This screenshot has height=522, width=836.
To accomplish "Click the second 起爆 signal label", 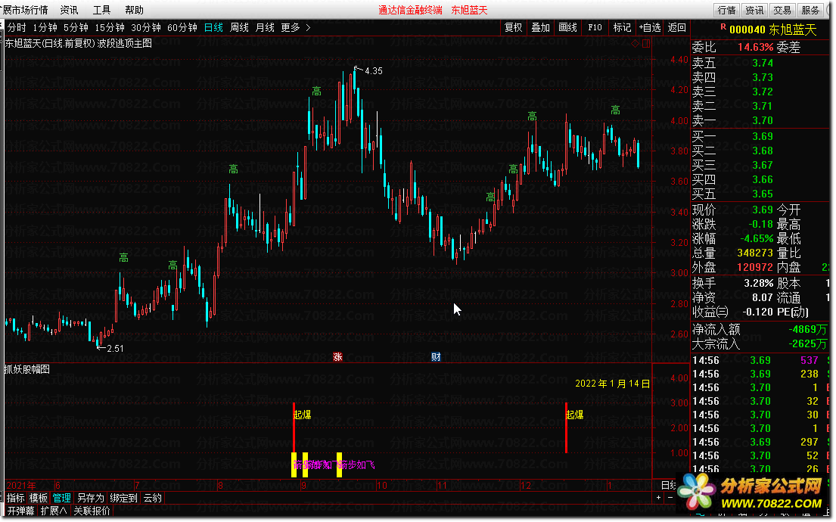I will pos(575,415).
